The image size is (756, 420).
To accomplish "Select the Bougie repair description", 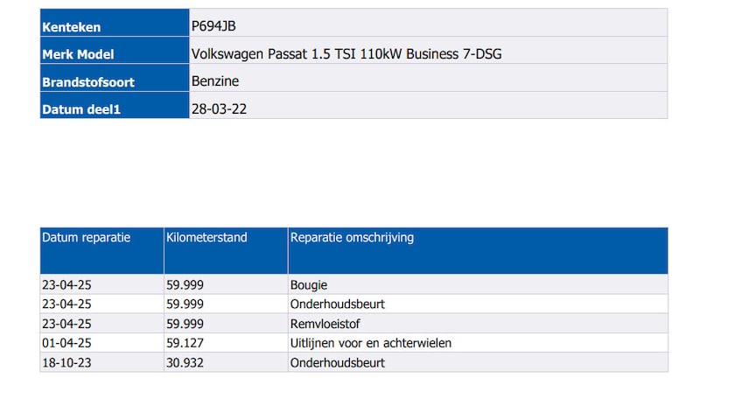I will click(x=309, y=285).
